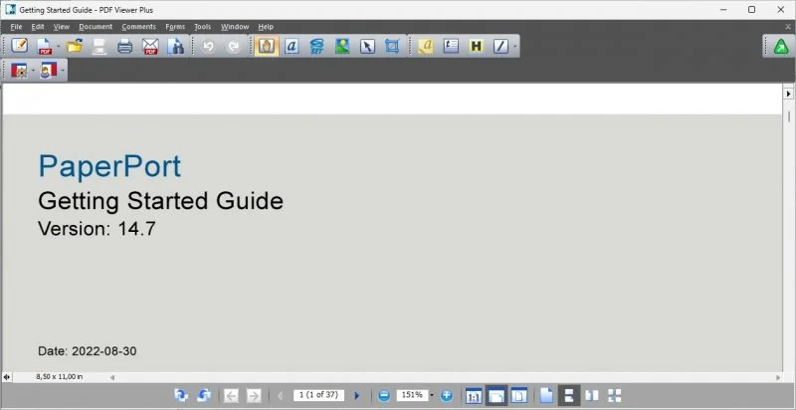
Task: Click the create PDF document icon
Action: [45, 46]
